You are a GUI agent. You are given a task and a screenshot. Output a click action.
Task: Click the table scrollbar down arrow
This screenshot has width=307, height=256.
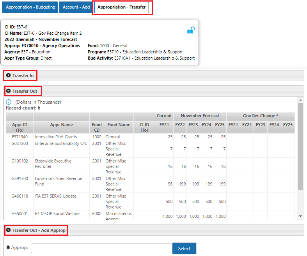coord(300,216)
